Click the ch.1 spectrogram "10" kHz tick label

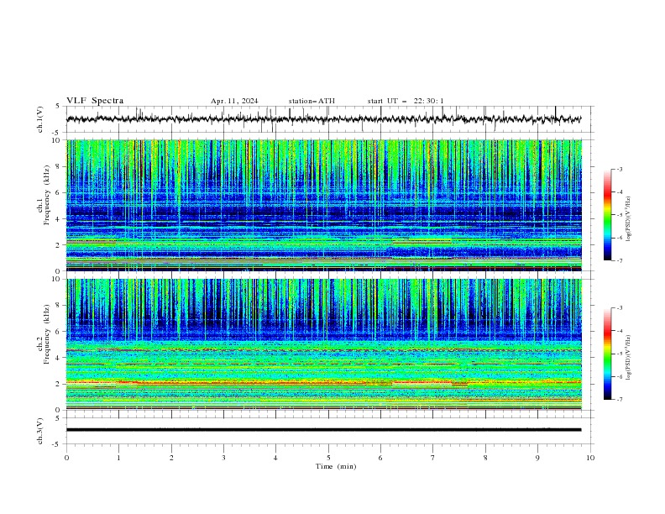point(56,140)
